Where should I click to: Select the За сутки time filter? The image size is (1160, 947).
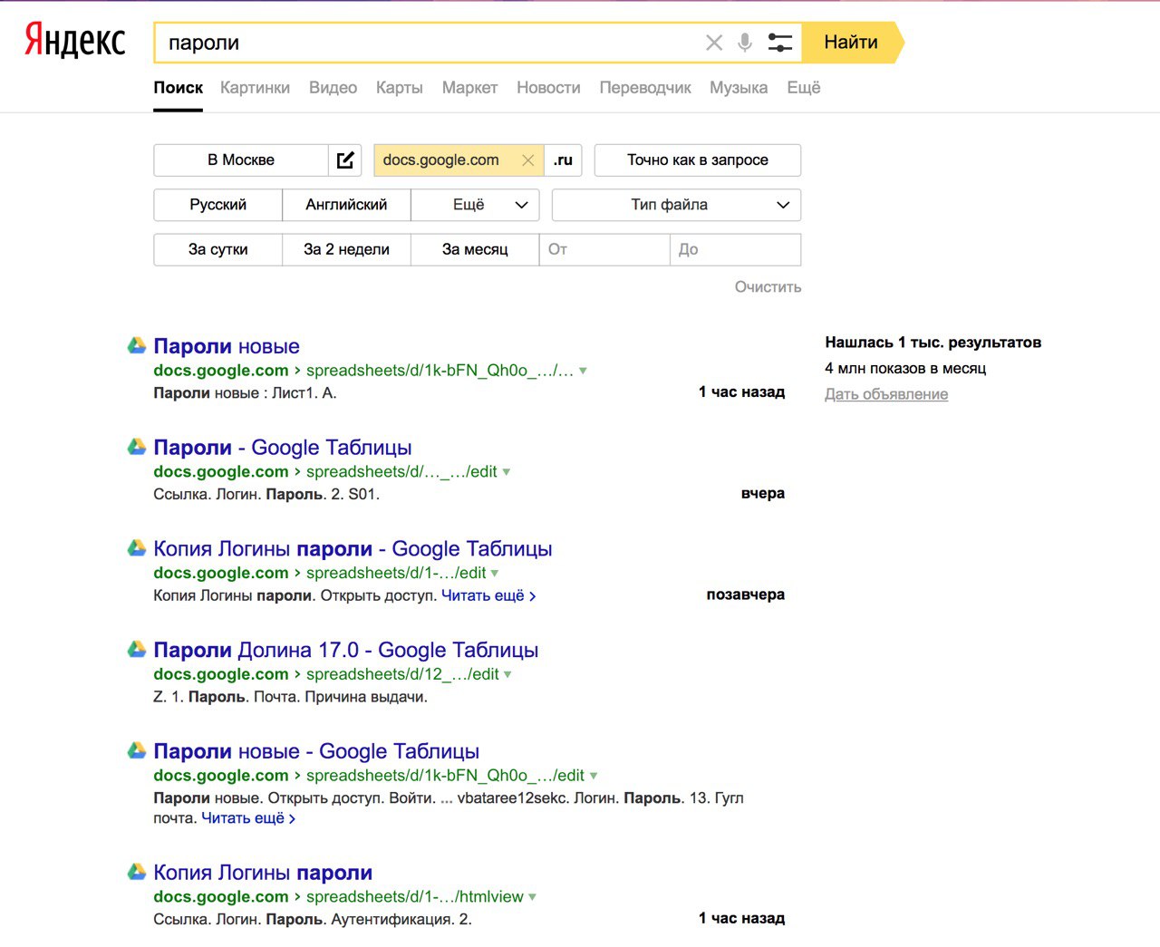[218, 249]
